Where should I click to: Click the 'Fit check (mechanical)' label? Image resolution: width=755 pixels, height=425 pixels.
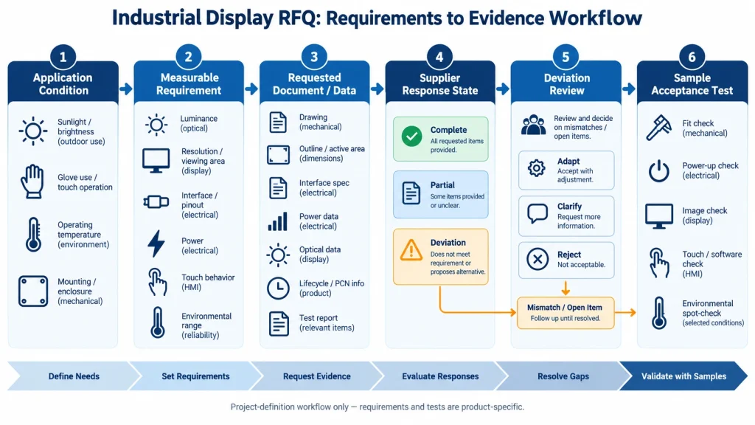pyautogui.click(x=704, y=128)
